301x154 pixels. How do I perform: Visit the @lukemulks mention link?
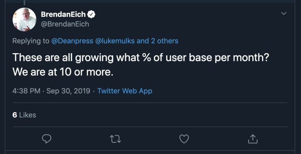(x=115, y=41)
